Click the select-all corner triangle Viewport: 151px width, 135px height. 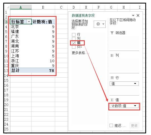[x=8, y=7]
